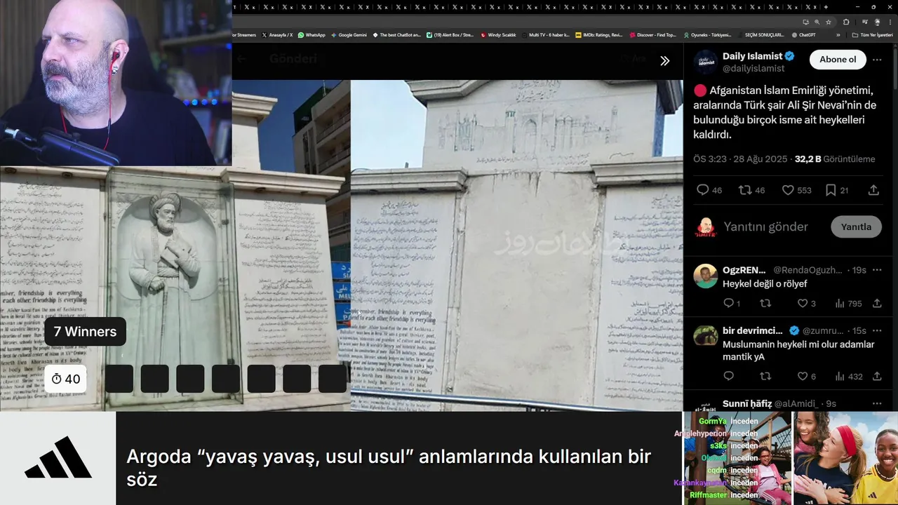Click the Yanıtla reply button
Screen dimensions: 898x505
[x=856, y=227]
